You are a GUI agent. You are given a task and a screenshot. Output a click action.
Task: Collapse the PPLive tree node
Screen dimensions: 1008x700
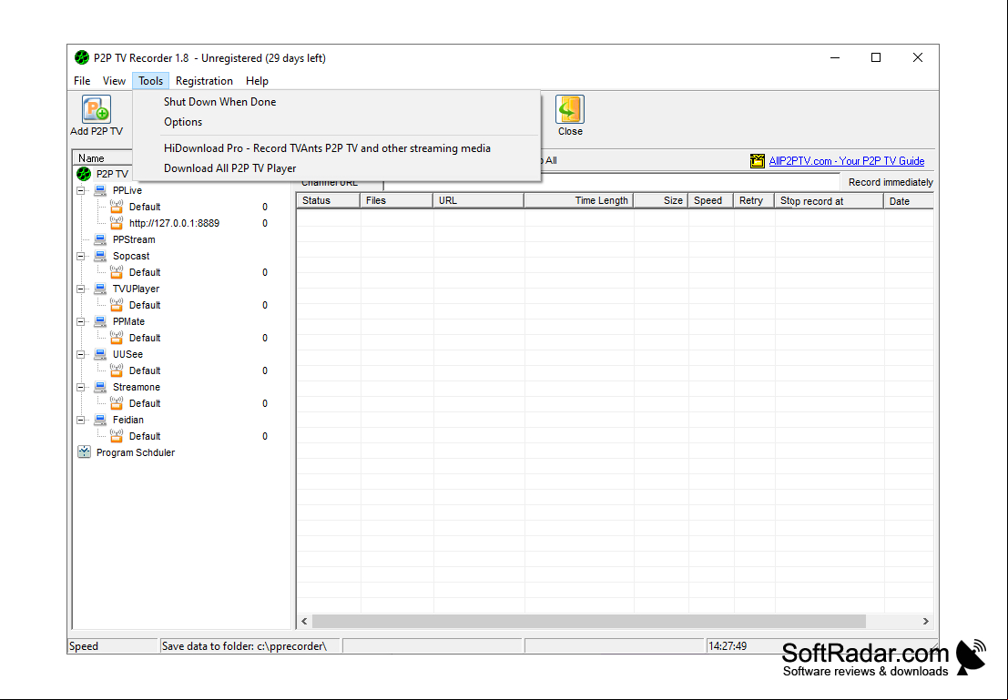(x=81, y=191)
